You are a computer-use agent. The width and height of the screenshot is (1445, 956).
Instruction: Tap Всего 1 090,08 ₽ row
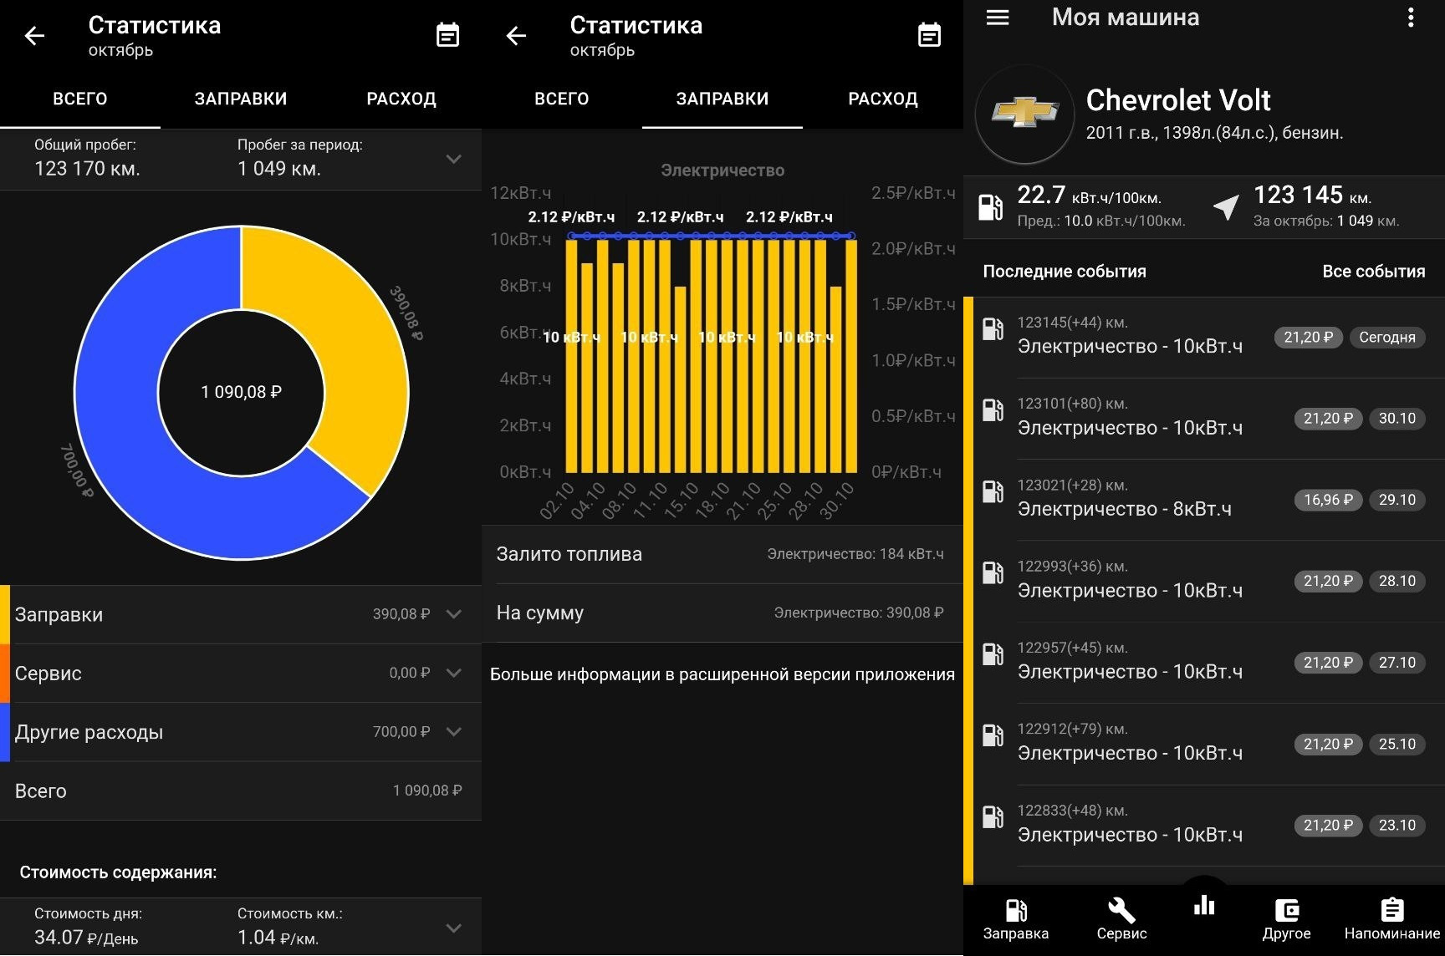(x=241, y=791)
